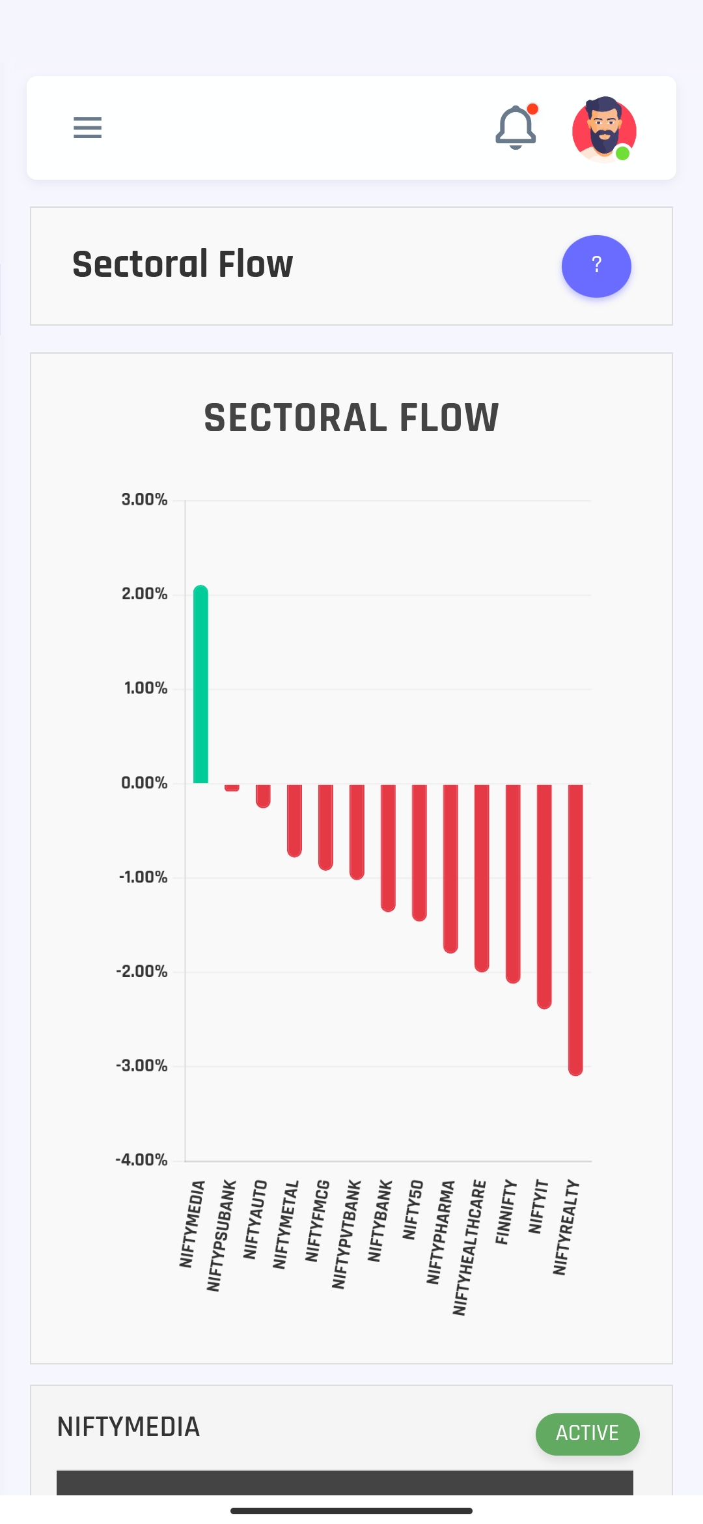Select the NIFTYIT bar in chart
This screenshot has width=703, height=1524.
[x=544, y=896]
